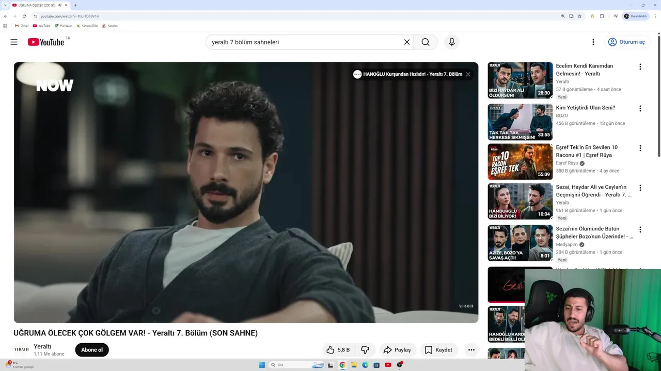Viewport: 661px width, 371px height.
Task: Open video titled Kim Yetiştirdi Ulan Seni?
Action: point(586,108)
